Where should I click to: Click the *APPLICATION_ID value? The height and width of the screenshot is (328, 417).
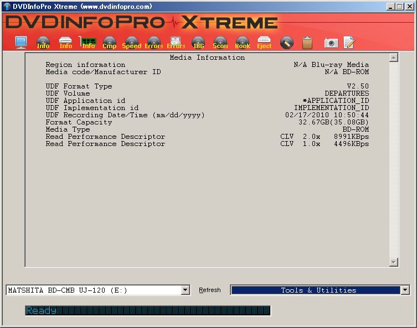[336, 101]
